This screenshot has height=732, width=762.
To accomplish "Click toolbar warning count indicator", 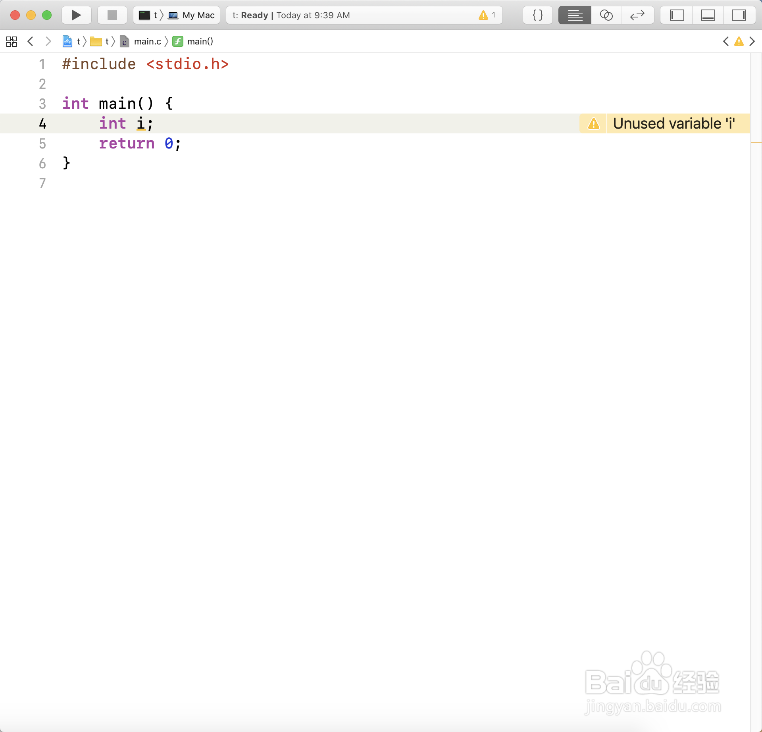I will (x=487, y=15).
